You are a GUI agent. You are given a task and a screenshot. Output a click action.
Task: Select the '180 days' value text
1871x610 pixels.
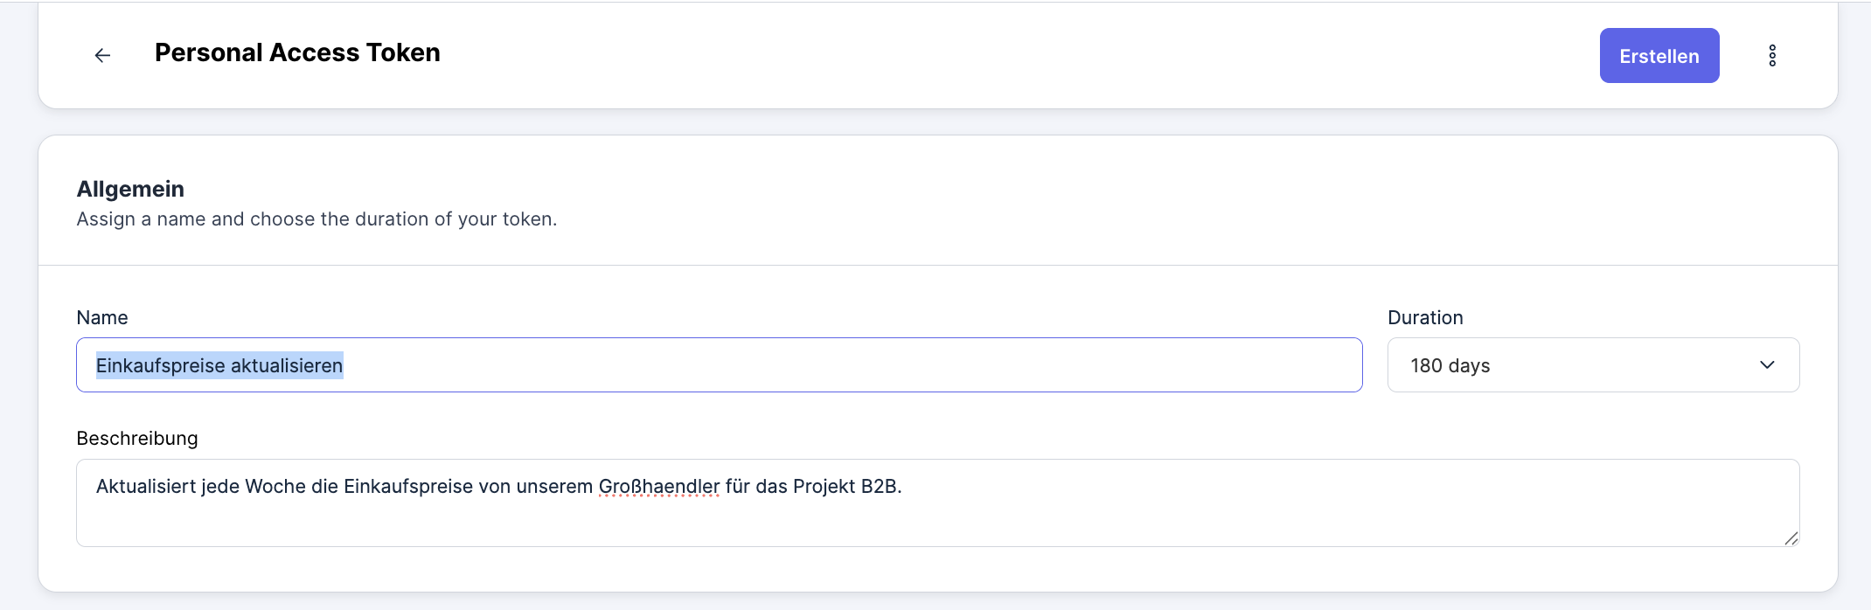coord(1450,365)
